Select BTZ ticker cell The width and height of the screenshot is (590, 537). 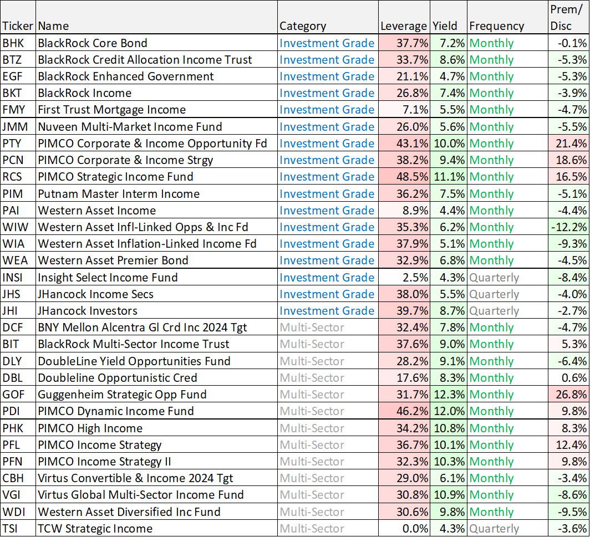point(18,59)
